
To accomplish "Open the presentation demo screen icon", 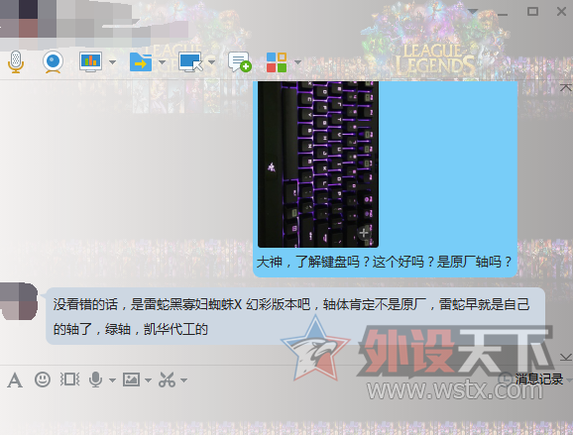I will click(x=90, y=61).
